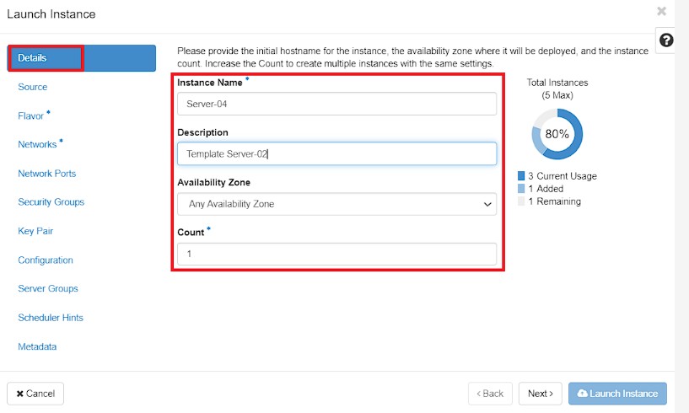Select Security Groups in sidebar
The width and height of the screenshot is (689, 413).
coord(51,202)
